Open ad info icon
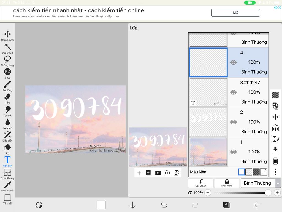 click(276, 7)
